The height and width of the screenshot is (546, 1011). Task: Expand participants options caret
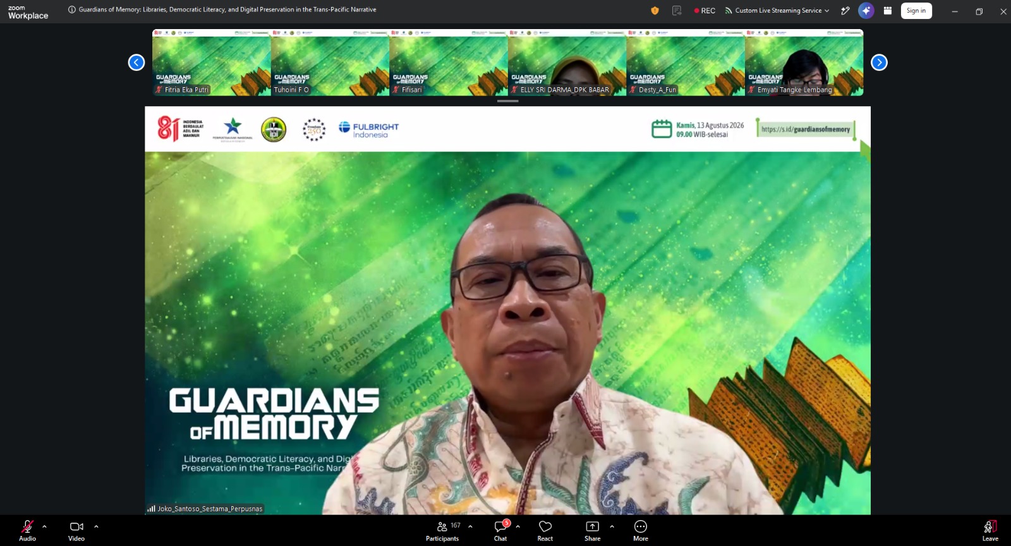[470, 526]
